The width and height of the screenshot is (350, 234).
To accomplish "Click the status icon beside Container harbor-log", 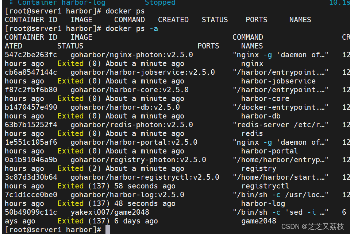I will click(x=11, y=3).
